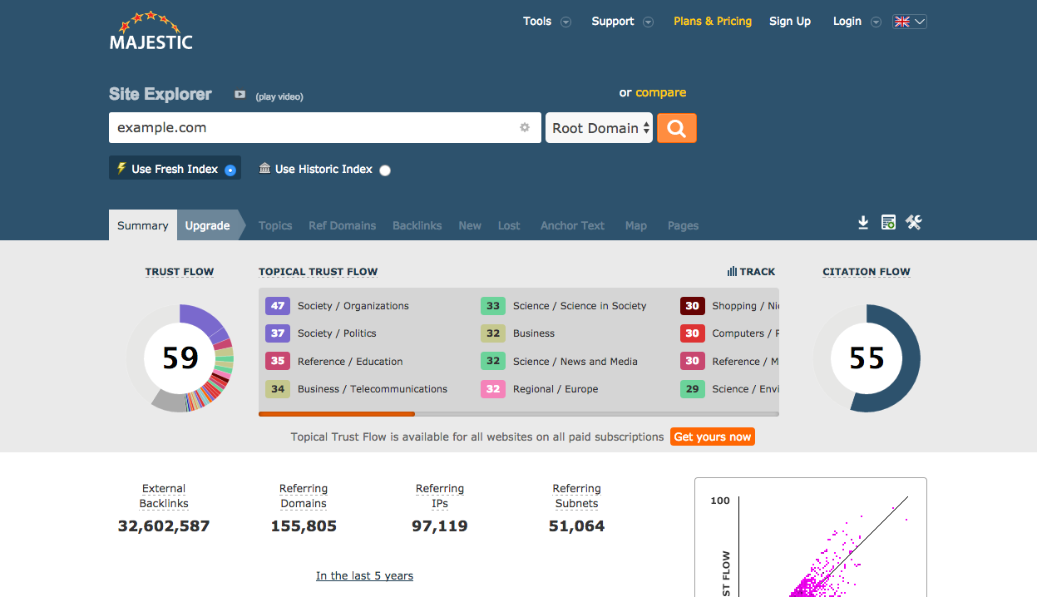The image size is (1037, 597).
Task: Click the Majestic logo
Action: tap(151, 32)
